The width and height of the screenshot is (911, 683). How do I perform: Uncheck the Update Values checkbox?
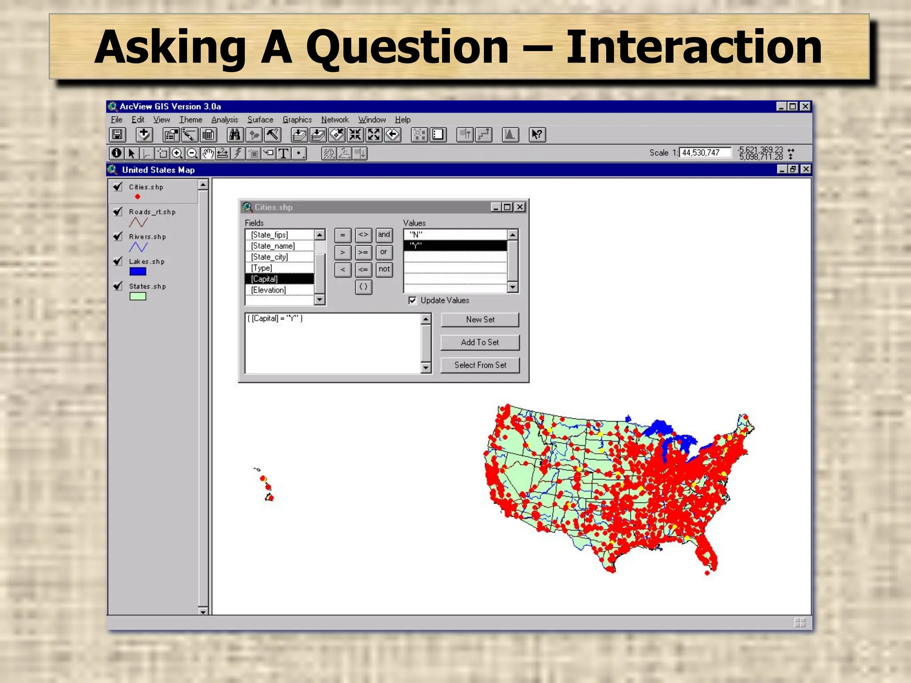point(412,300)
